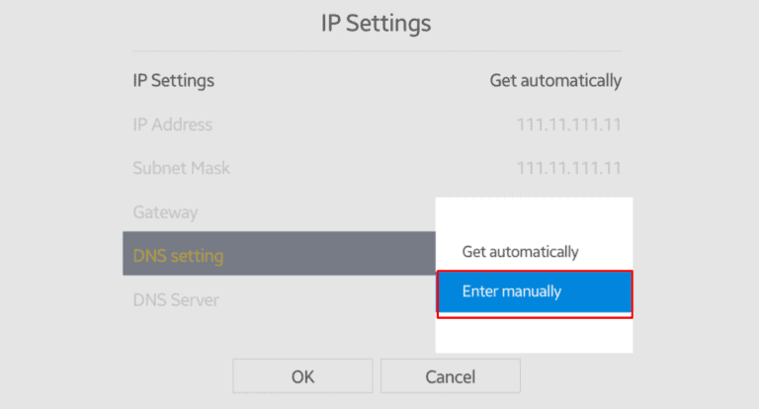Image resolution: width=759 pixels, height=409 pixels.
Task: Select the IP Address value 111.11.111.11
Action: (569, 124)
